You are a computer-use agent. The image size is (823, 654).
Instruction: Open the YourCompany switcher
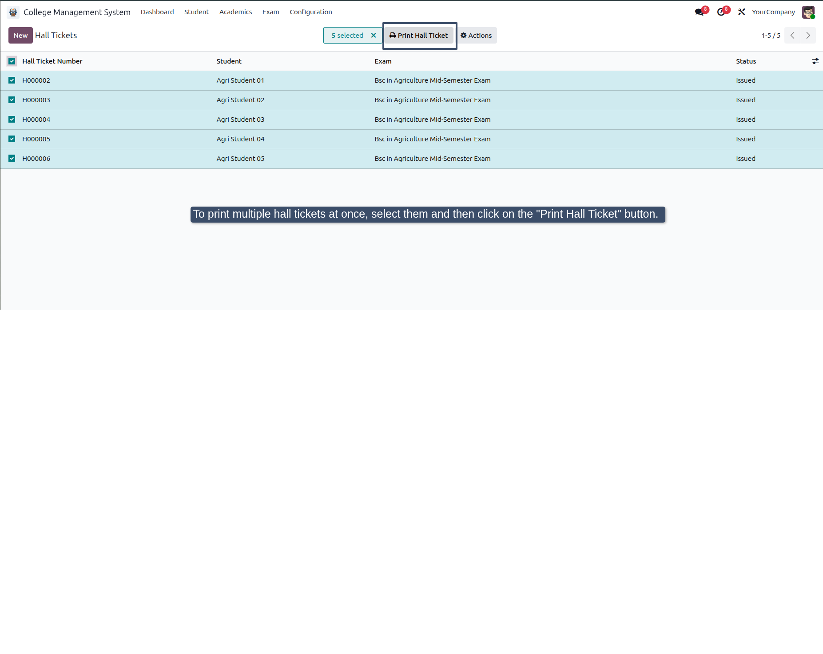pyautogui.click(x=773, y=12)
